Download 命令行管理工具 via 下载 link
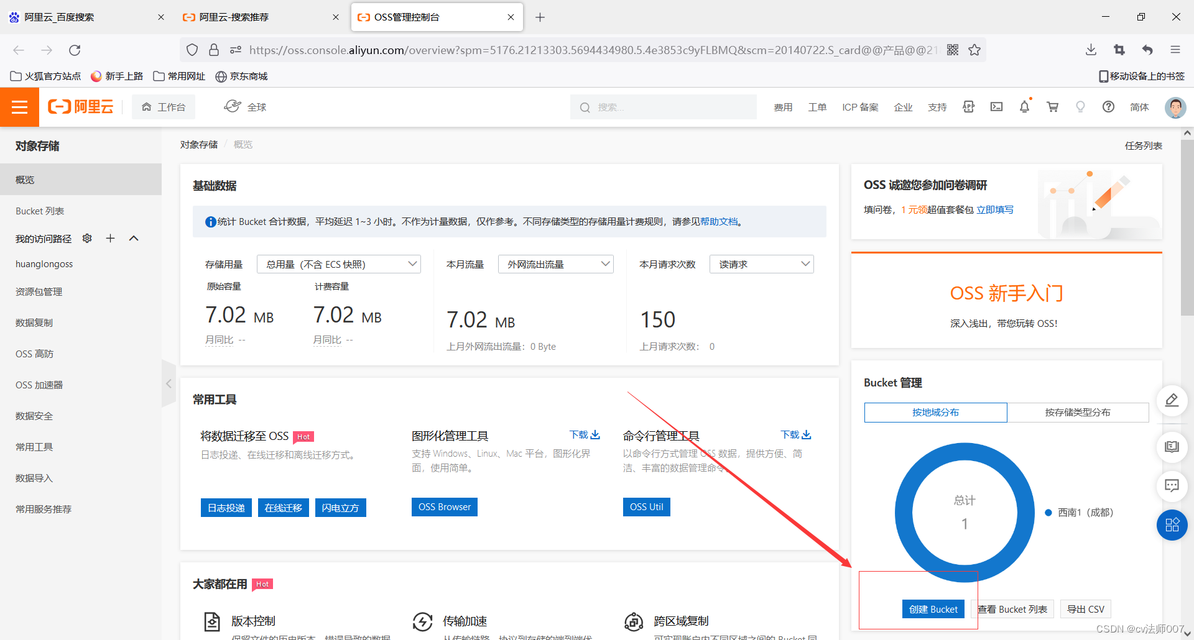The width and height of the screenshot is (1194, 640). 796,435
